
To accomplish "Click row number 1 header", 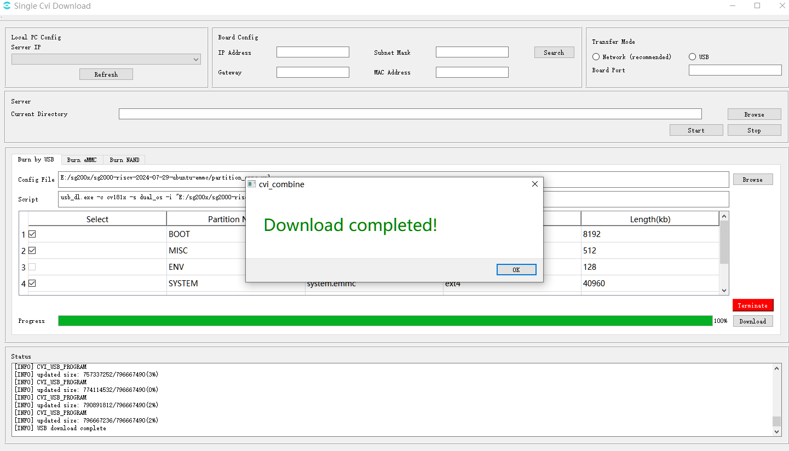I will click(x=24, y=234).
